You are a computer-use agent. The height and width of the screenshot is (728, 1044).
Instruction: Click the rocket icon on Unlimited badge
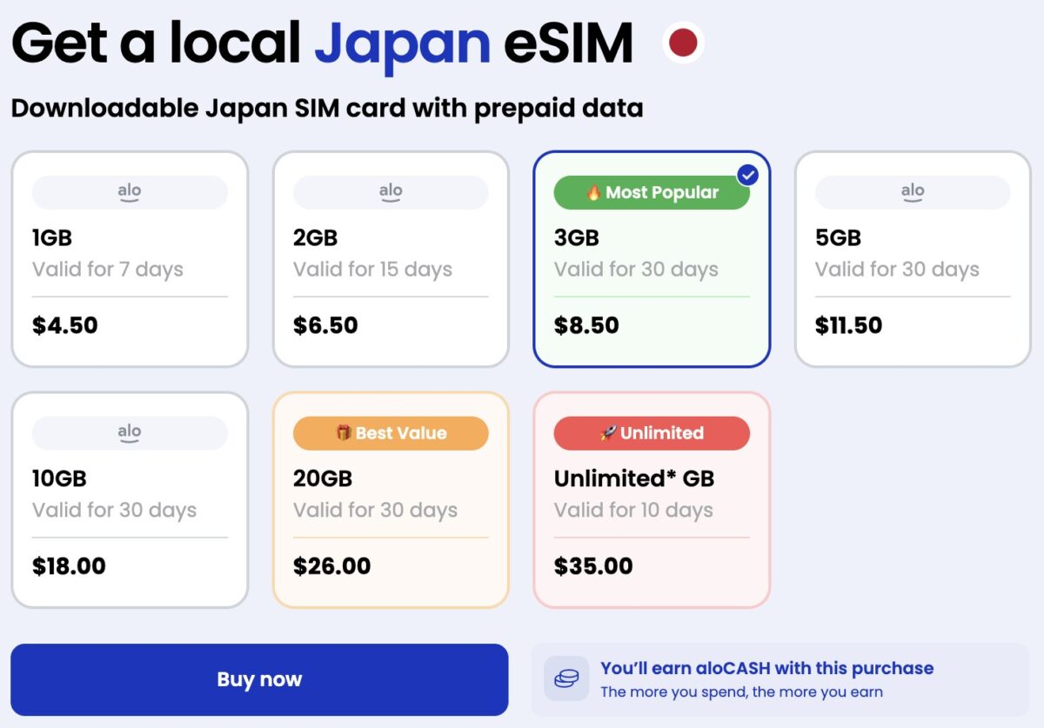coord(608,433)
